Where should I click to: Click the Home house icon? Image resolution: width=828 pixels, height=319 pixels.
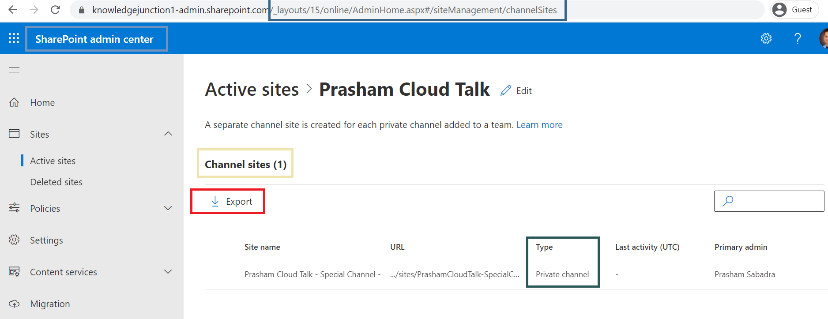[14, 102]
